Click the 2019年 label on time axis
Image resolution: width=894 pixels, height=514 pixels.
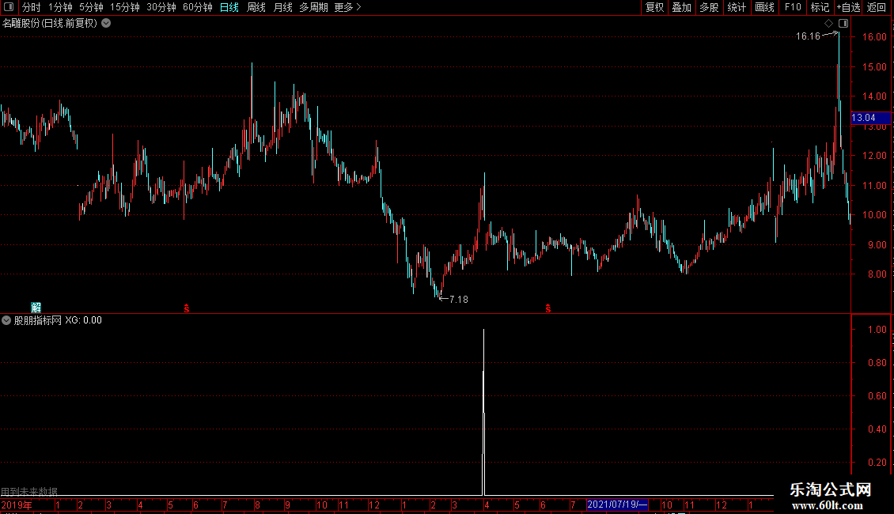pyautogui.click(x=17, y=505)
